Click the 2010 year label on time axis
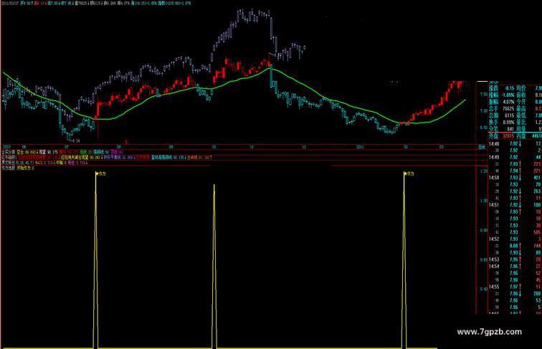The width and height of the screenshot is (542, 349). 7,147
